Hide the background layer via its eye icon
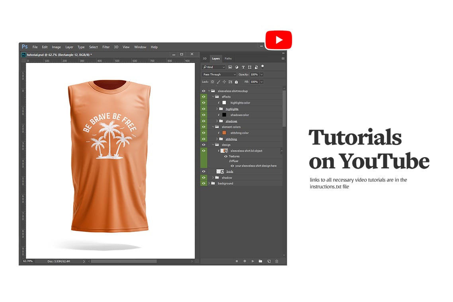Image resolution: width=453 pixels, height=302 pixels. point(203,183)
